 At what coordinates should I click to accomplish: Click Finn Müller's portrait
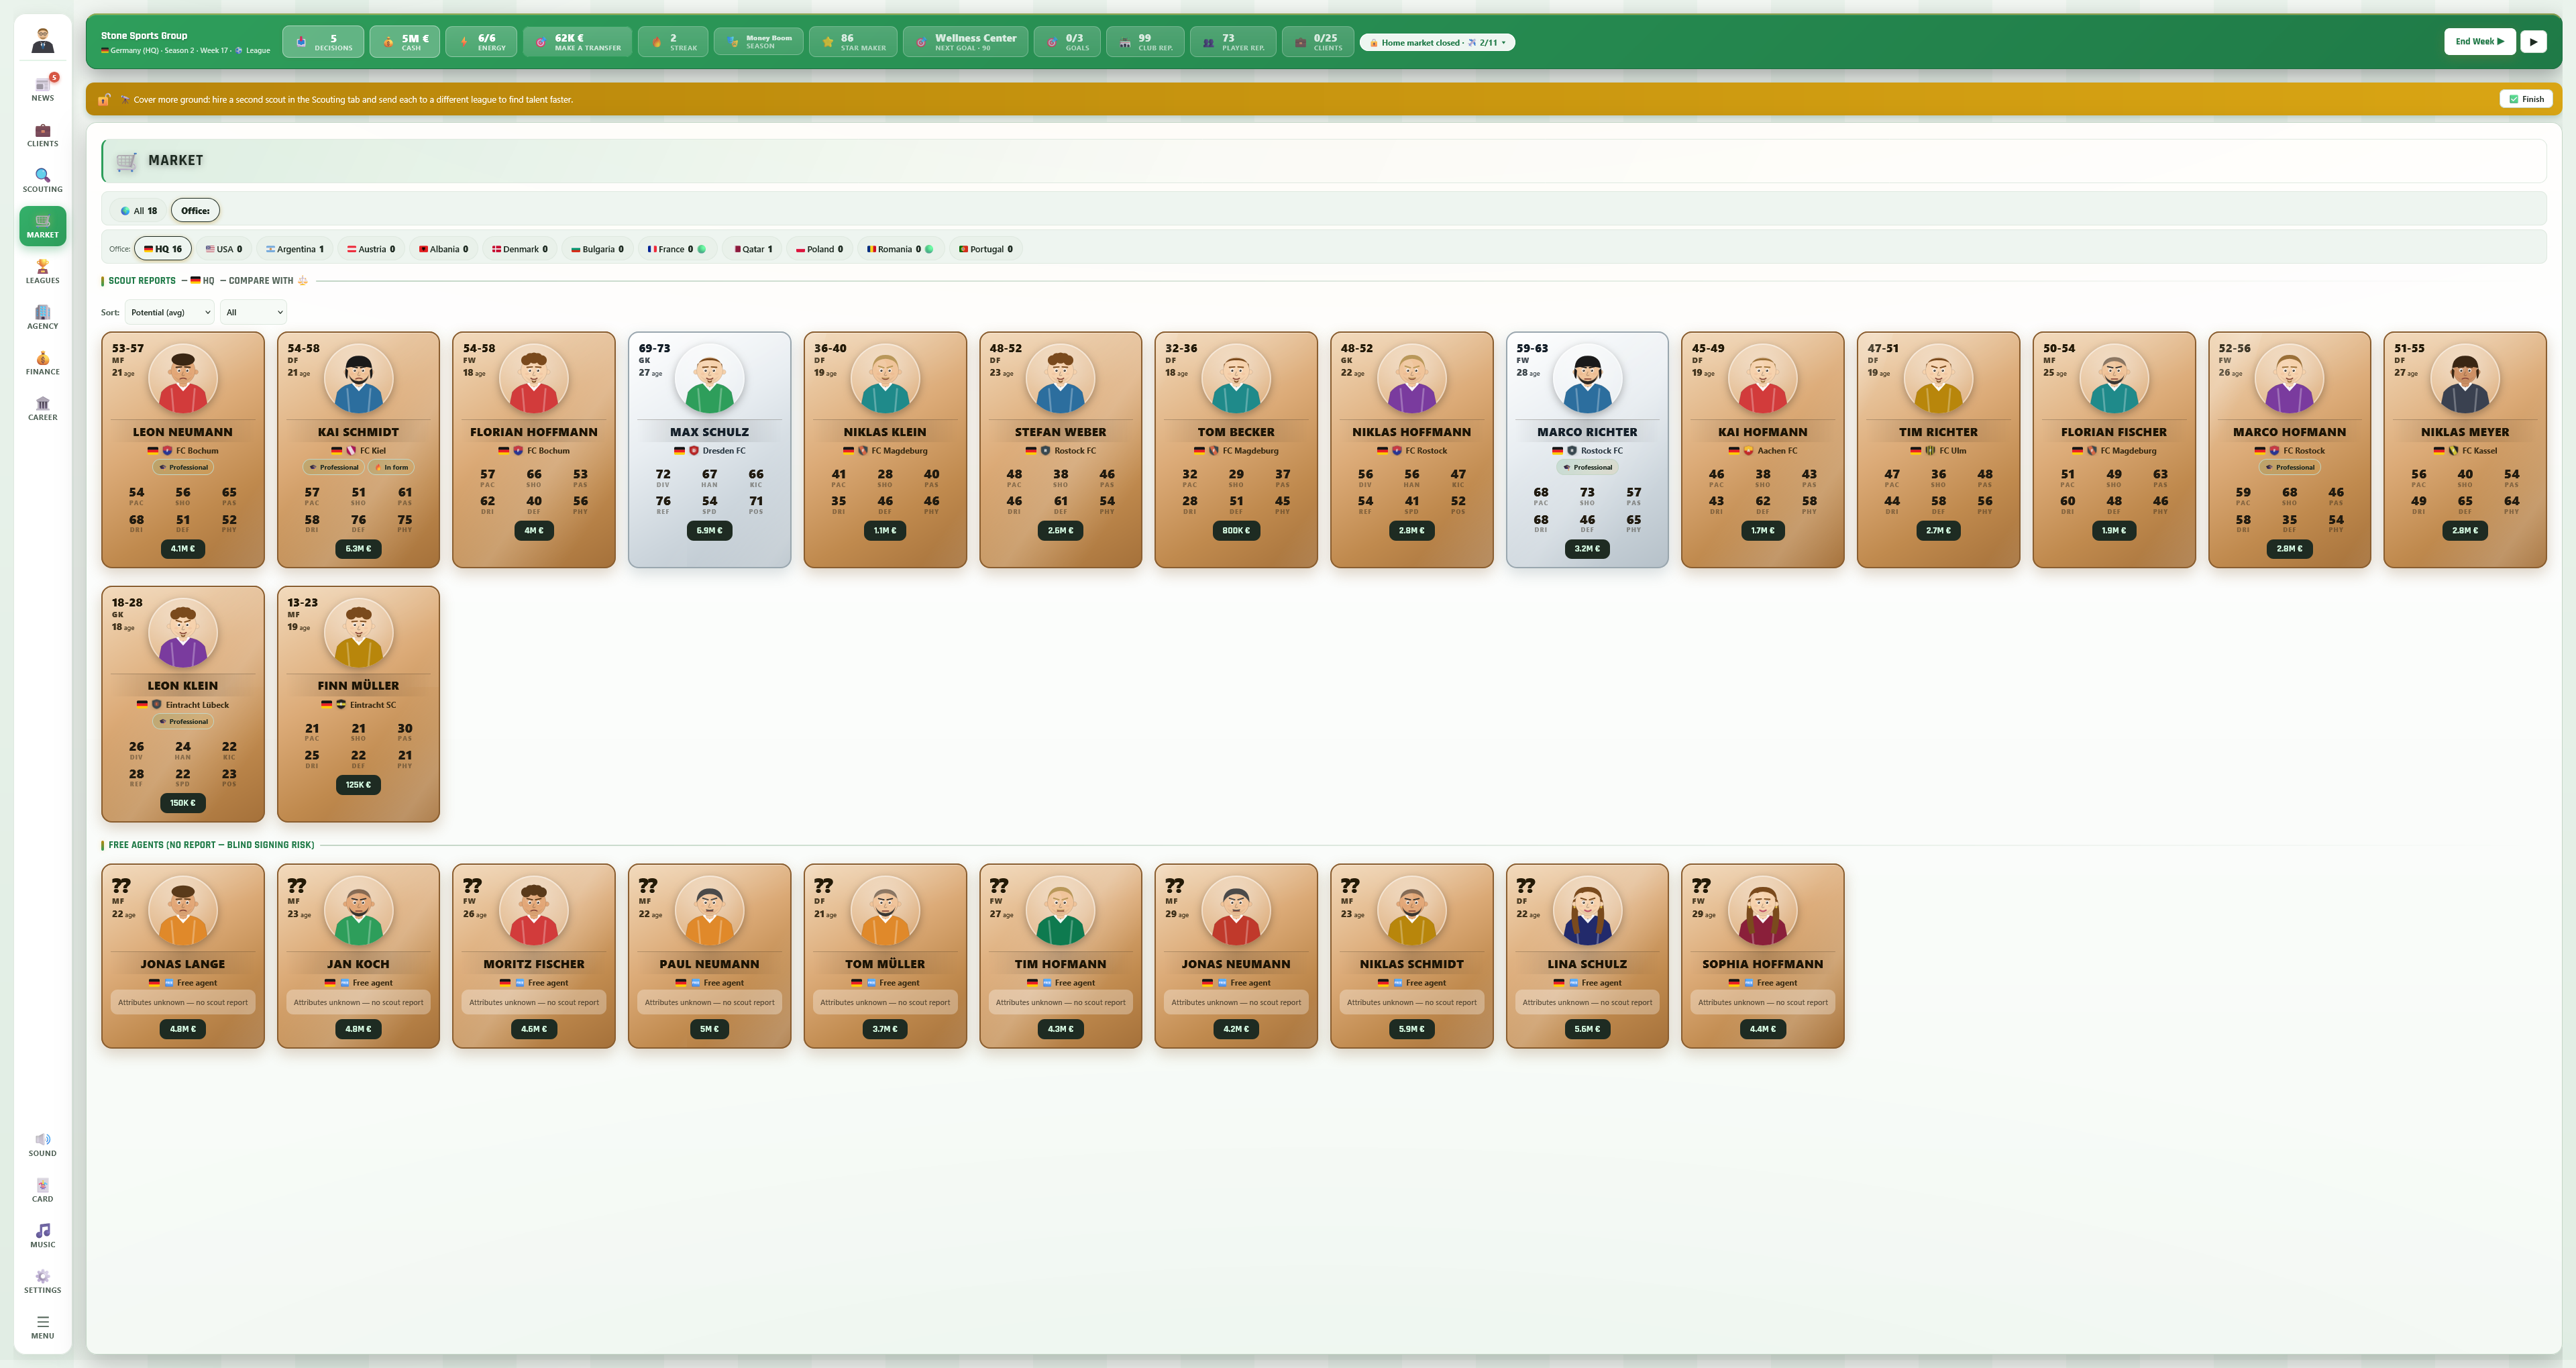358,633
